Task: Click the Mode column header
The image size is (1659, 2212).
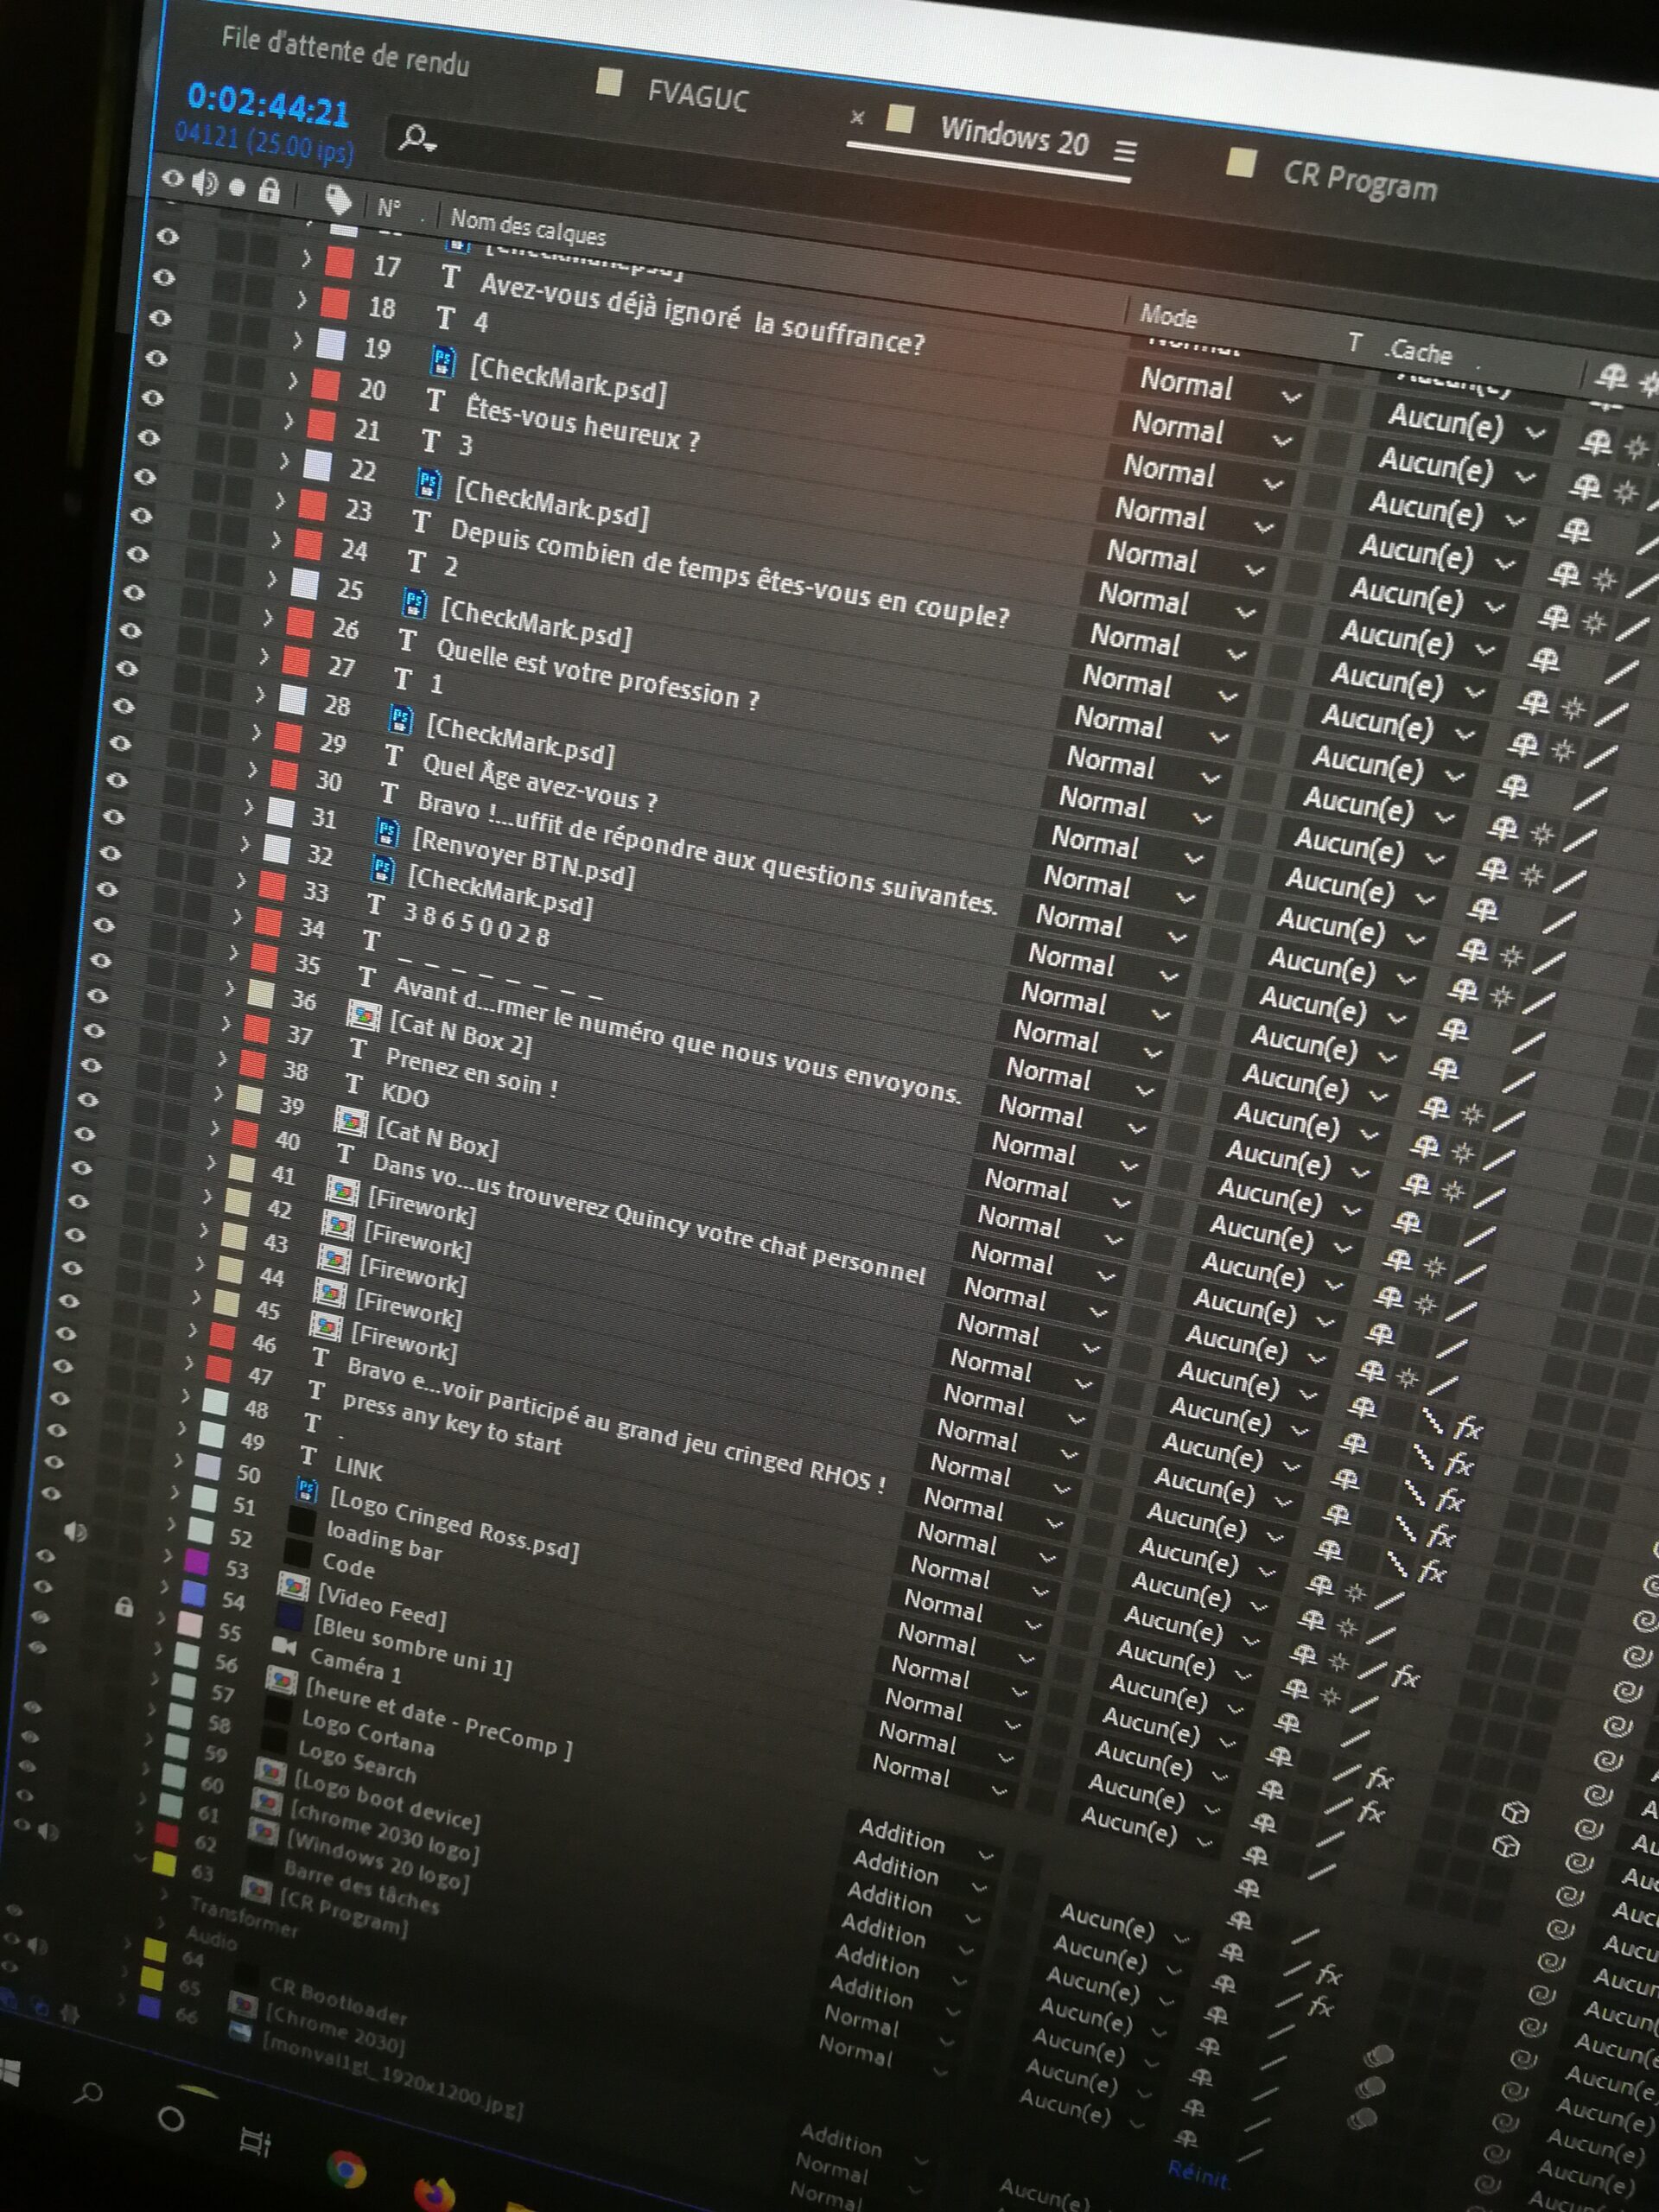Action: click(x=1168, y=315)
